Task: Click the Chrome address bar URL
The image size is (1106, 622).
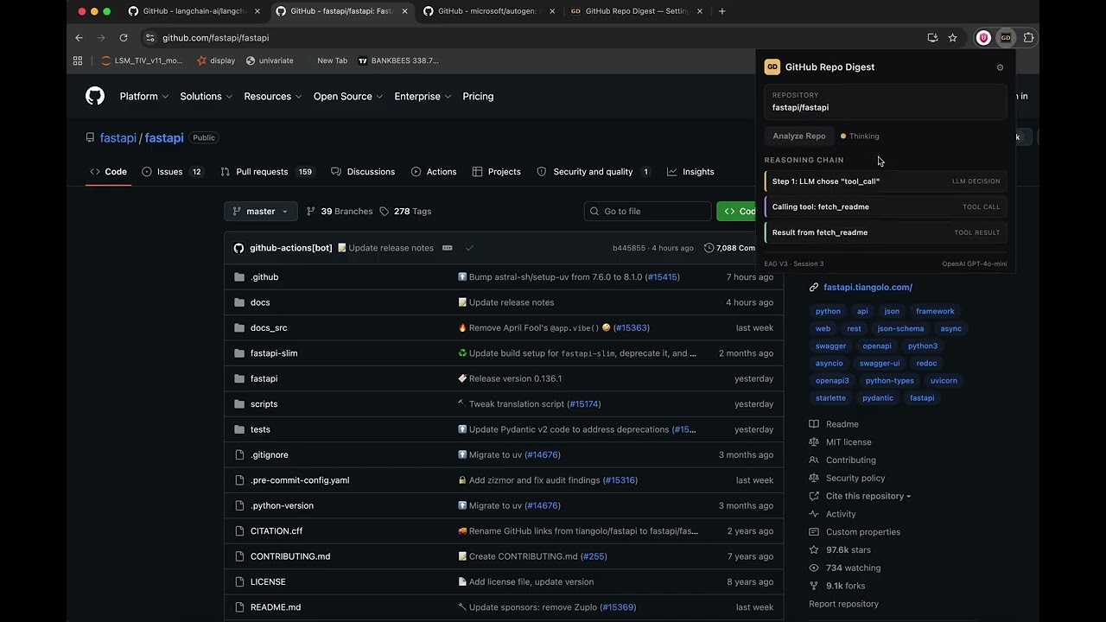Action: point(215,38)
